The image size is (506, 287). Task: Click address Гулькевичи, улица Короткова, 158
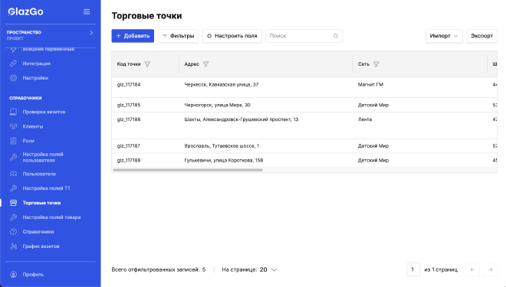click(x=224, y=161)
